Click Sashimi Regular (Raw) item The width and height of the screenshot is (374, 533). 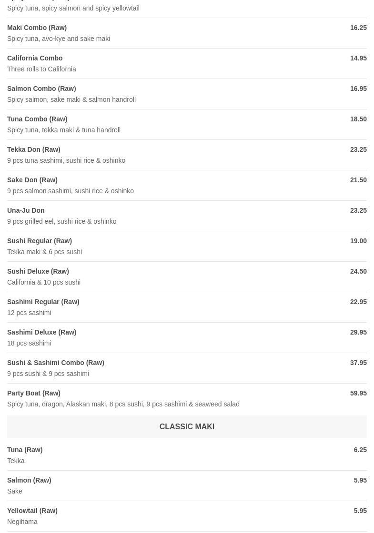(187, 307)
